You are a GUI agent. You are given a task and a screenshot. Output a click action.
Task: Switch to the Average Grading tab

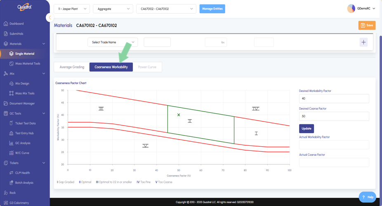tap(72, 67)
